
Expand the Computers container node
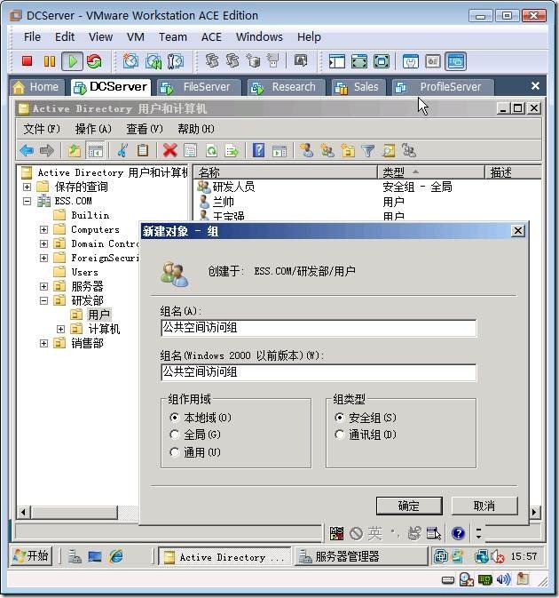click(x=43, y=229)
